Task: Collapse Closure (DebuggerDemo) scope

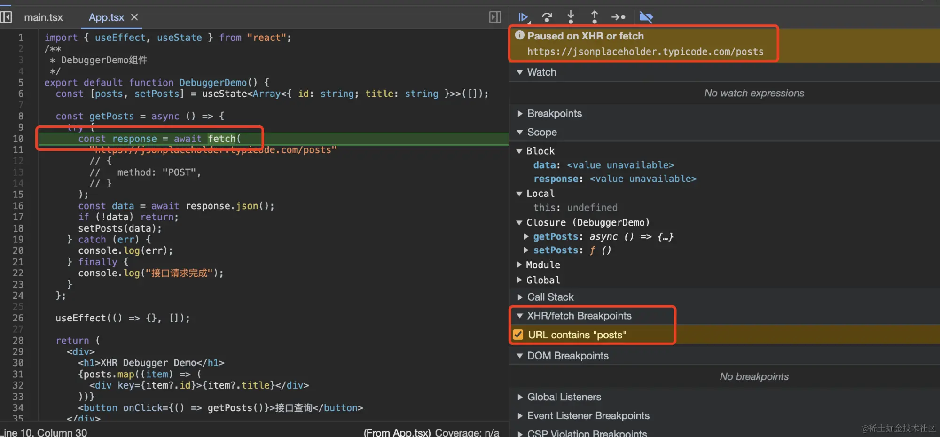Action: pyautogui.click(x=519, y=222)
